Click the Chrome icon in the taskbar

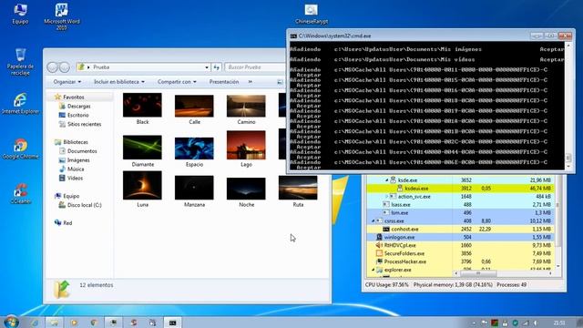click(93, 323)
